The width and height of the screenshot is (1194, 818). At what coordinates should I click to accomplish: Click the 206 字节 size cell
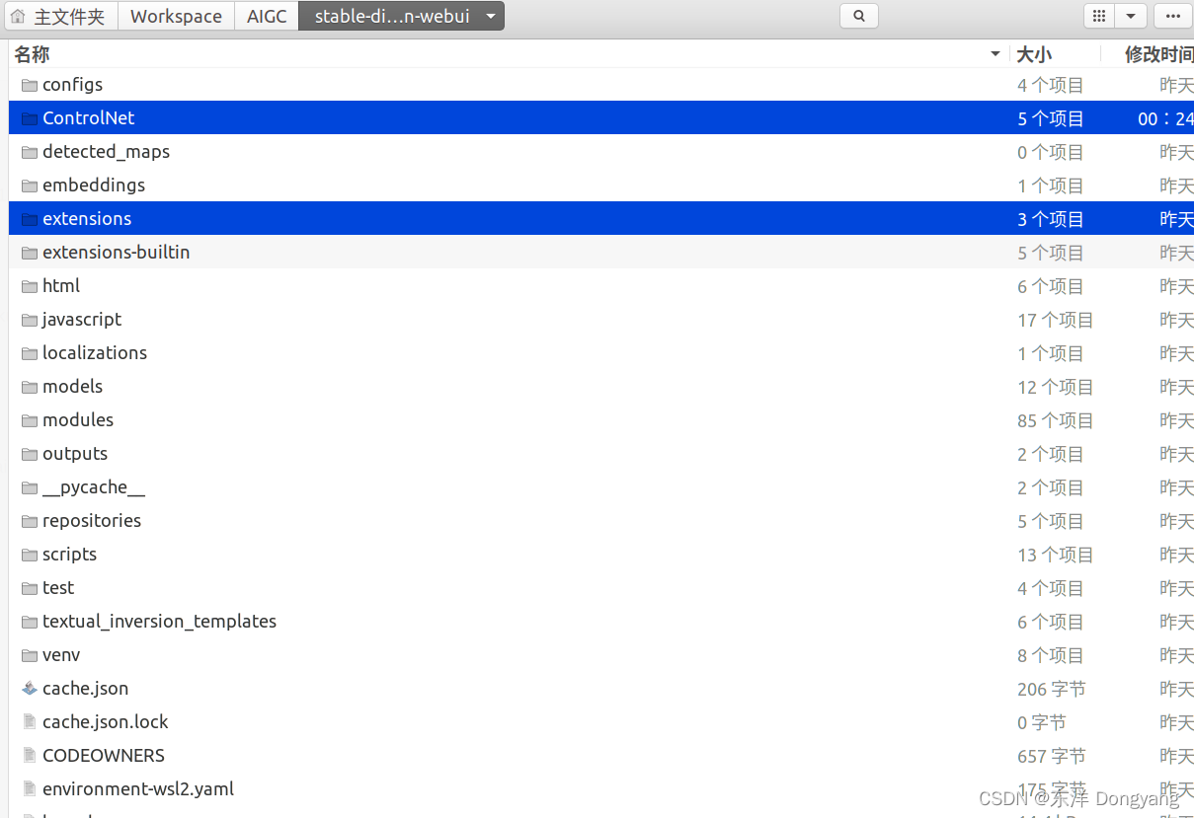1052,689
